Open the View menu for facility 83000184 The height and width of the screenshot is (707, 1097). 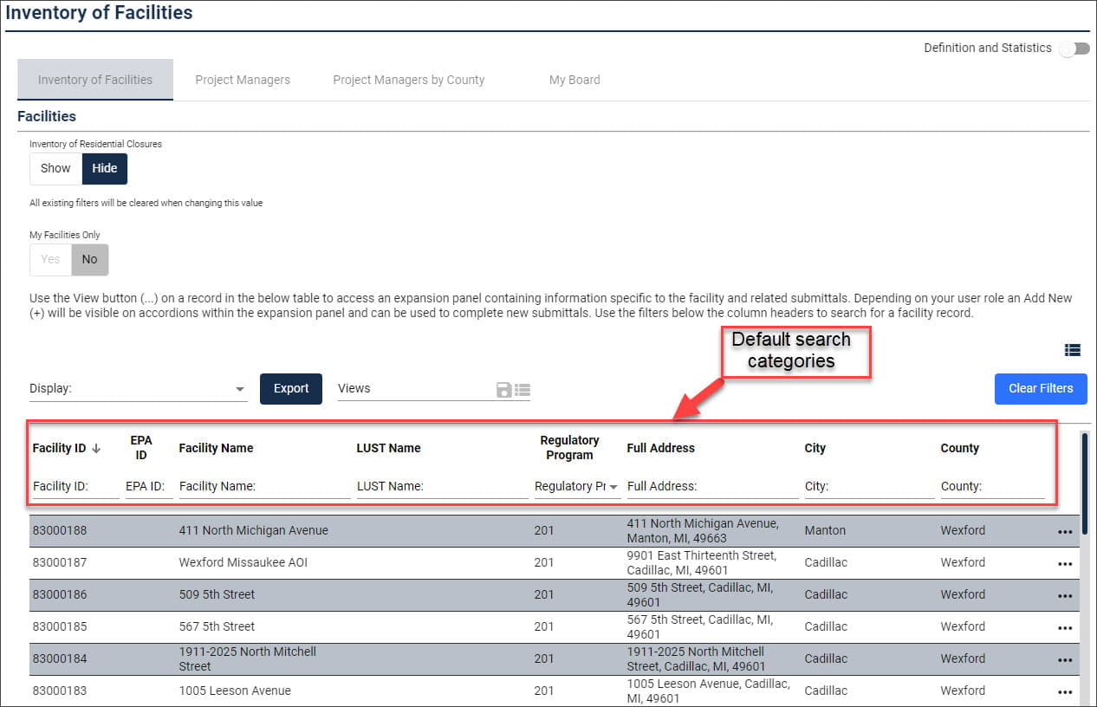click(1065, 660)
